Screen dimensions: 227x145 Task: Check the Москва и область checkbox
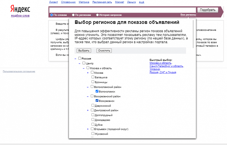pos(88,68)
